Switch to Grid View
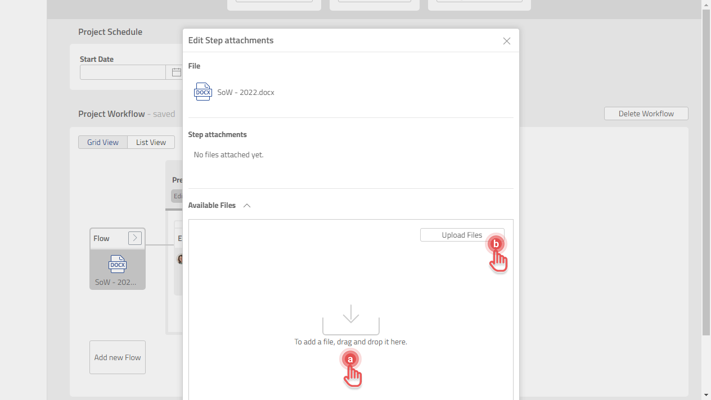The image size is (711, 400). click(x=103, y=142)
